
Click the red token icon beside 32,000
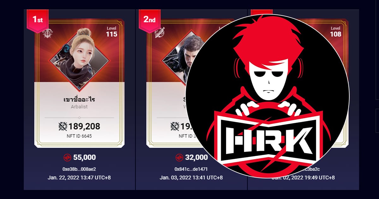[179, 157]
